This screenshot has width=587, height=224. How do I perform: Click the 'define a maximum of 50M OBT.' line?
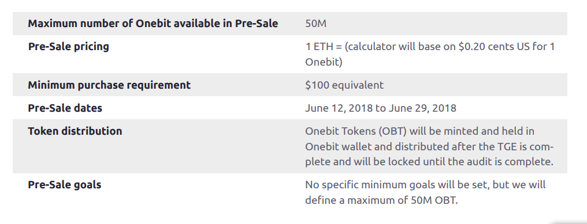pos(381,200)
